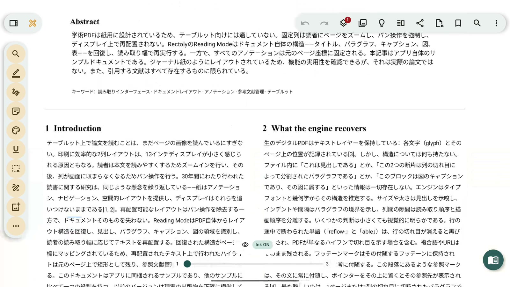Image resolution: width=510 pixels, height=287 pixels.
Task: Open Reading Mode book button
Action: (493, 260)
